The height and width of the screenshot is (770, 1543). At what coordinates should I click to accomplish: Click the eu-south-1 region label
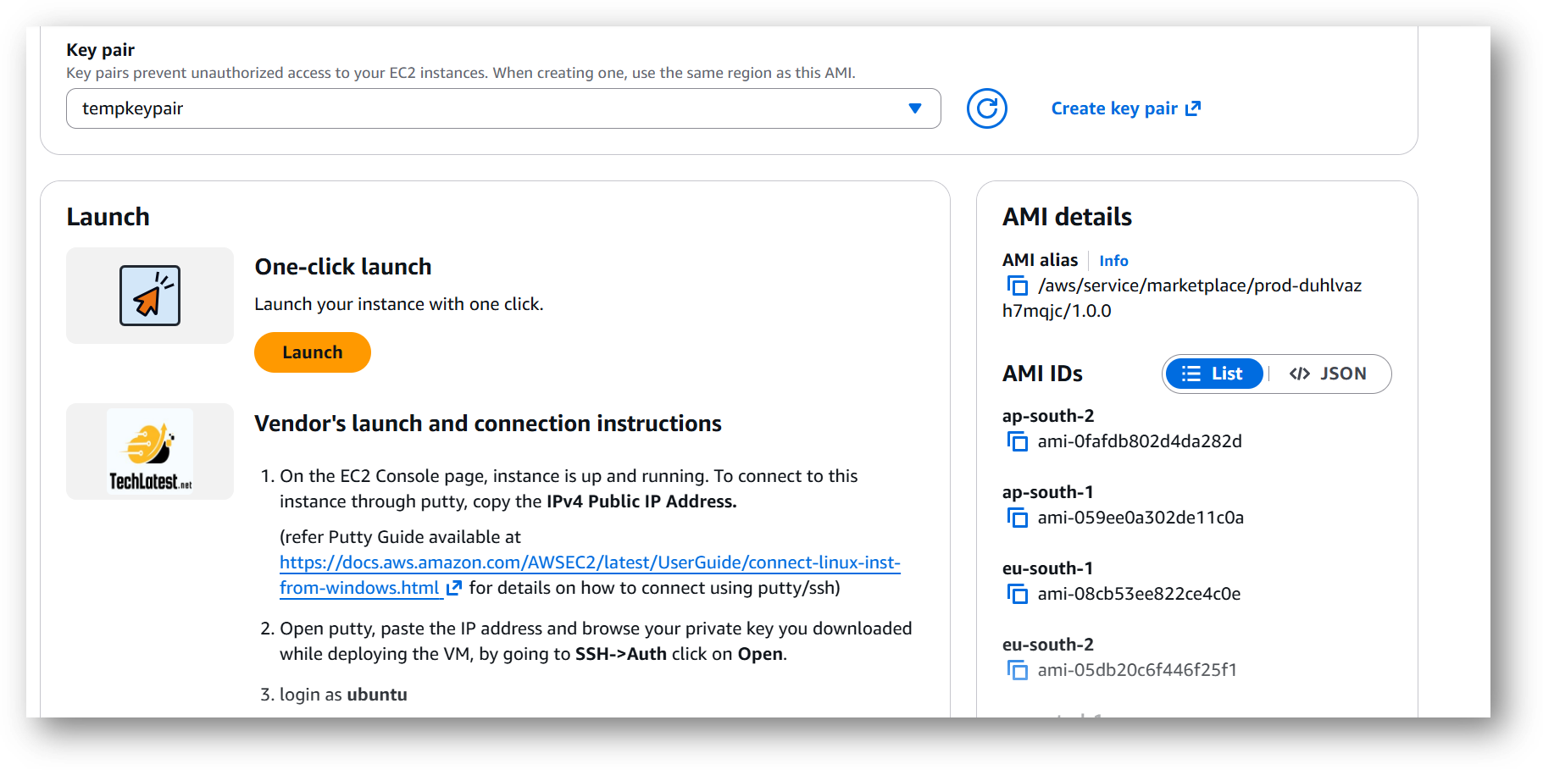pos(1047,568)
